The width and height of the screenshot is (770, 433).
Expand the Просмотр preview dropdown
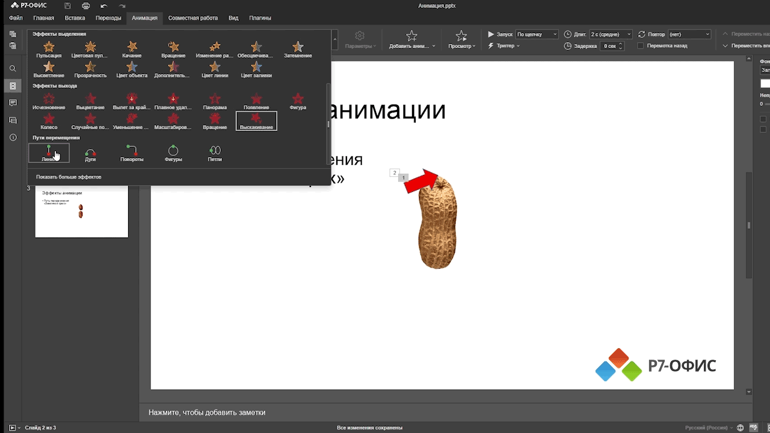461,40
